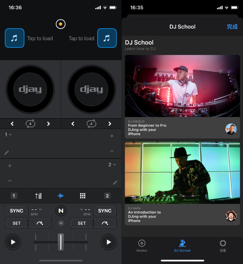Screen dimensions: 243x264
Task: Expand the deck 2 waveform dropdown
Action: pyautogui.click(x=112, y=164)
